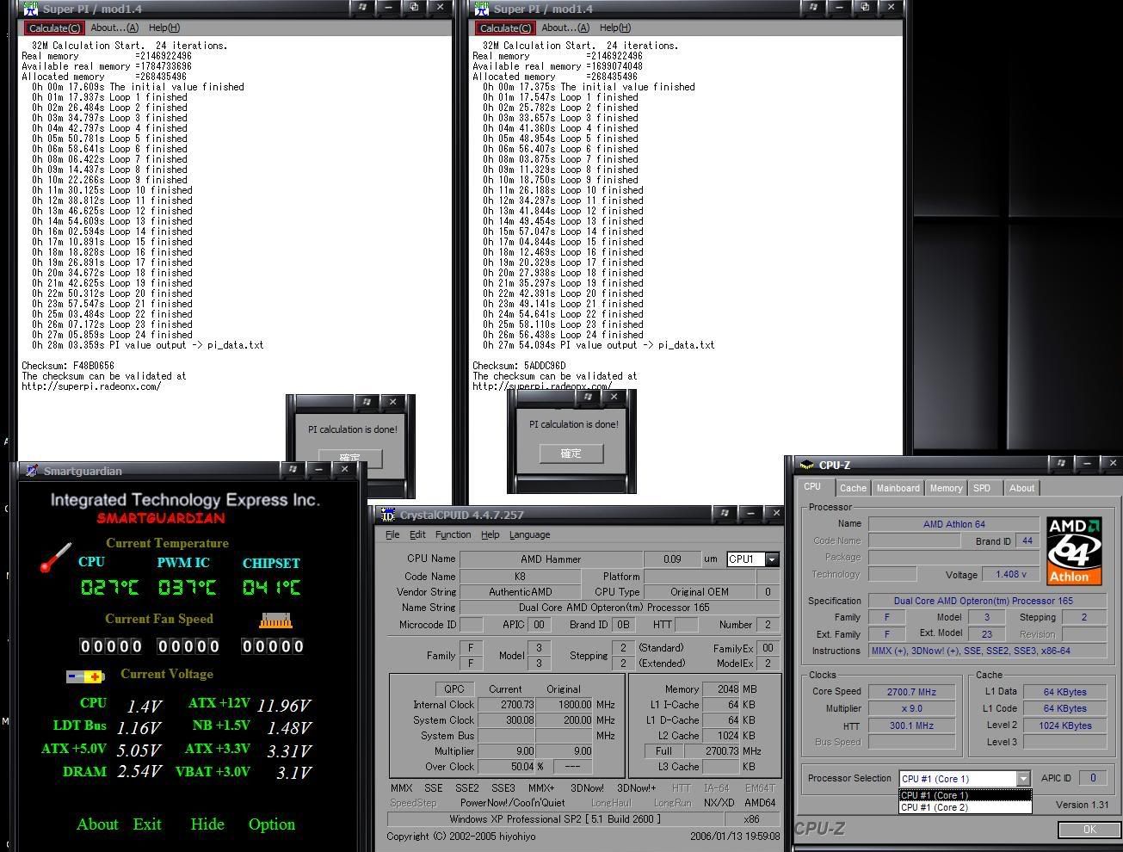Image resolution: width=1123 pixels, height=852 pixels.
Task: Click the left Super PI title bar icon
Action: click(x=29, y=8)
